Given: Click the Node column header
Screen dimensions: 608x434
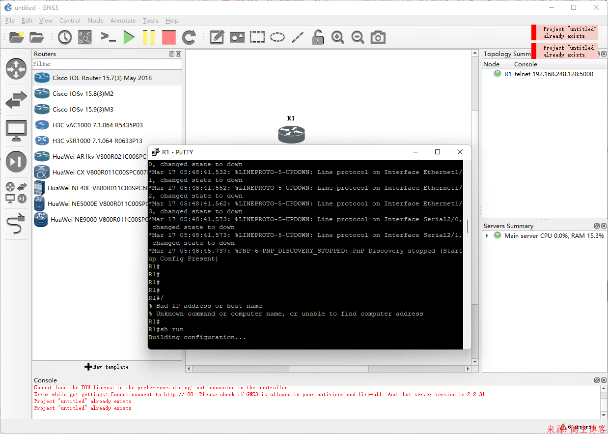Looking at the screenshot, I should tap(497, 64).
